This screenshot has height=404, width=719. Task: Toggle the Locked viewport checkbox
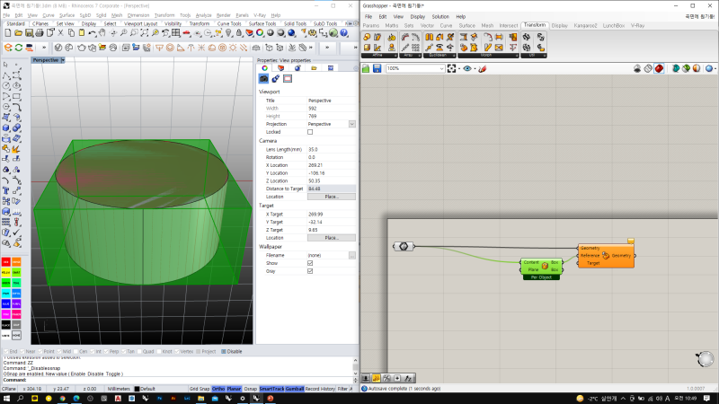[x=311, y=132]
